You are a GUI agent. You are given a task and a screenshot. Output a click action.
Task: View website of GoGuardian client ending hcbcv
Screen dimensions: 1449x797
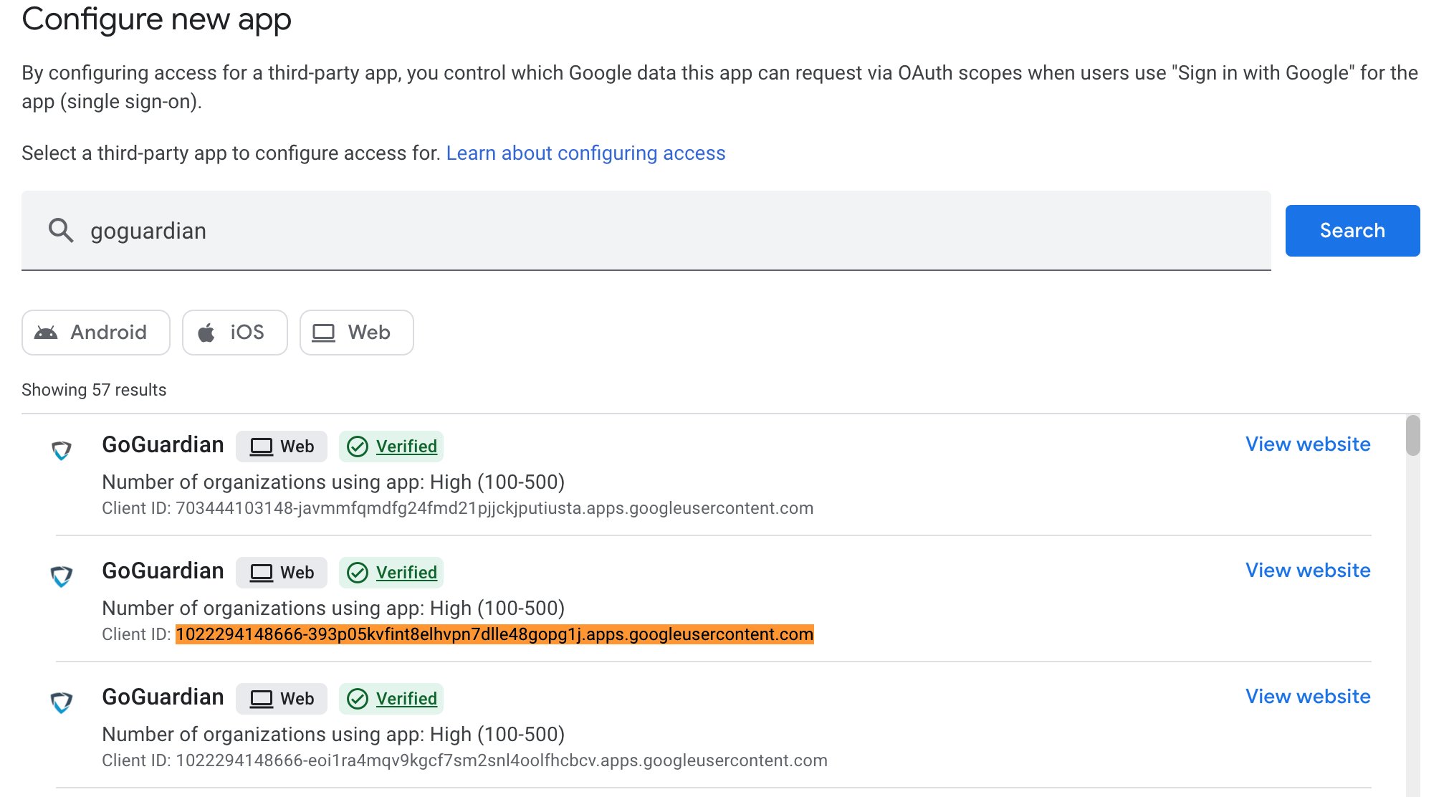coord(1308,697)
